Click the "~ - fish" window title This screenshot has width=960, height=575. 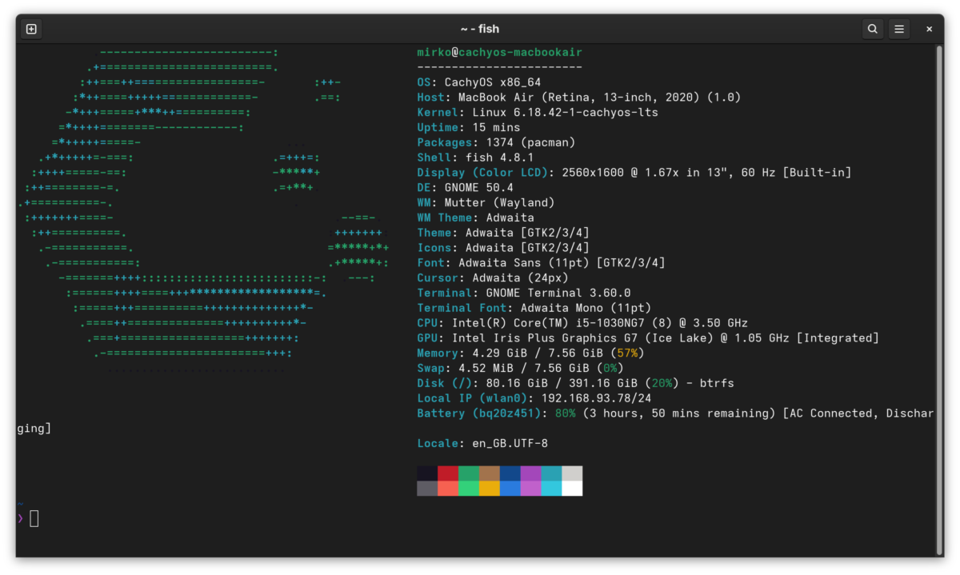480,29
